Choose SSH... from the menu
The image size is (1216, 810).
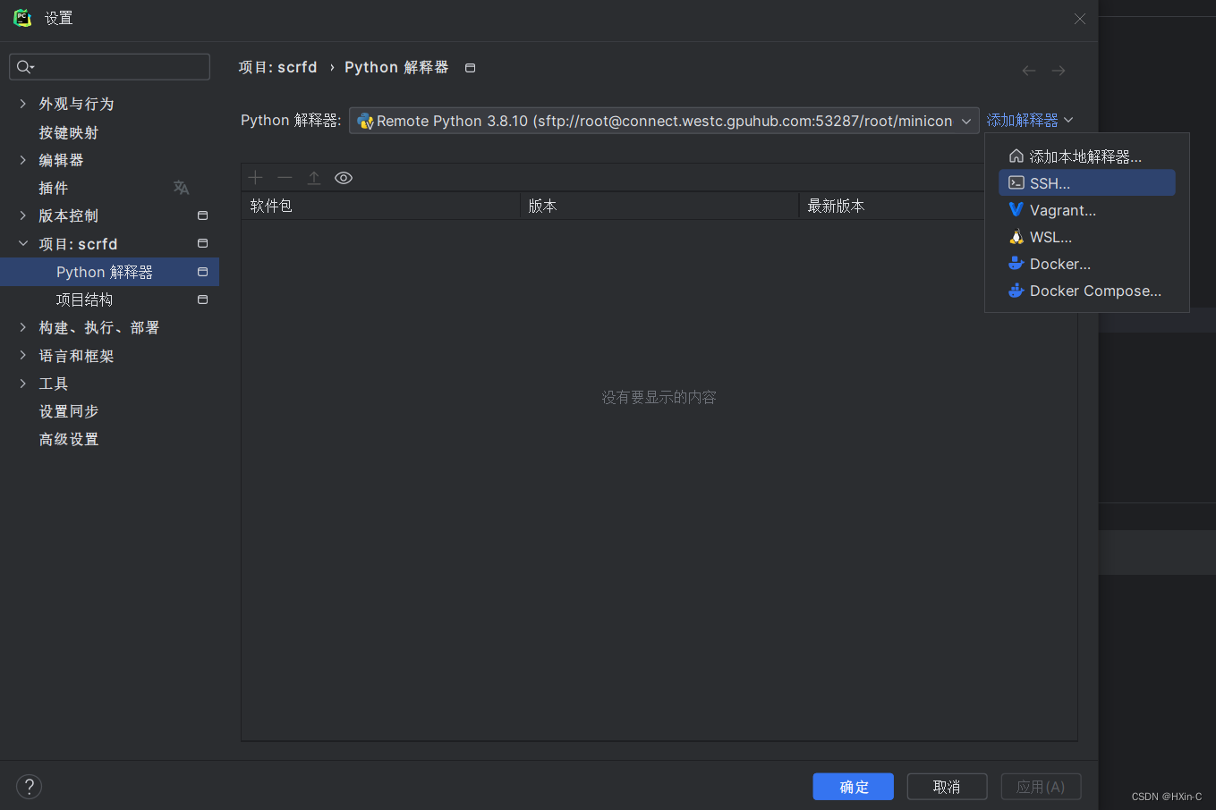(1086, 183)
